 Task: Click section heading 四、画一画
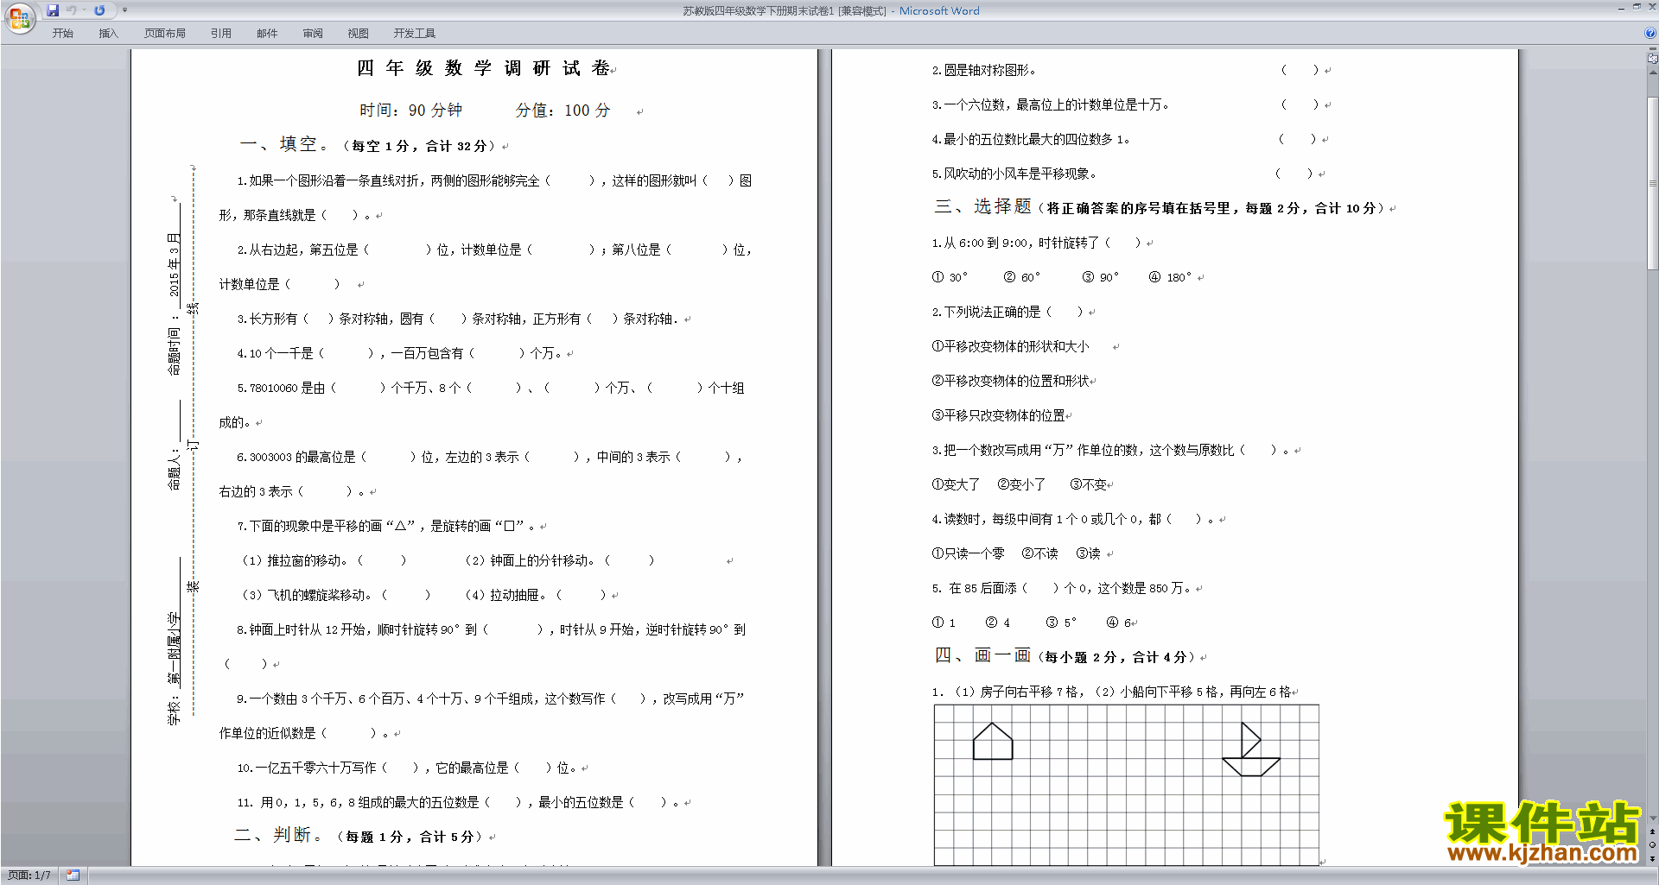click(983, 655)
